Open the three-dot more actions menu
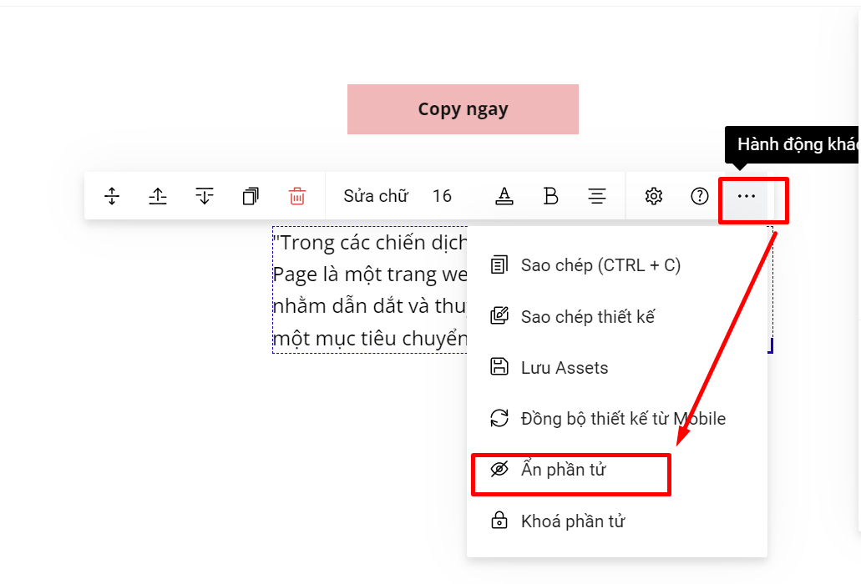The height and width of the screenshot is (584, 861). pyautogui.click(x=747, y=196)
